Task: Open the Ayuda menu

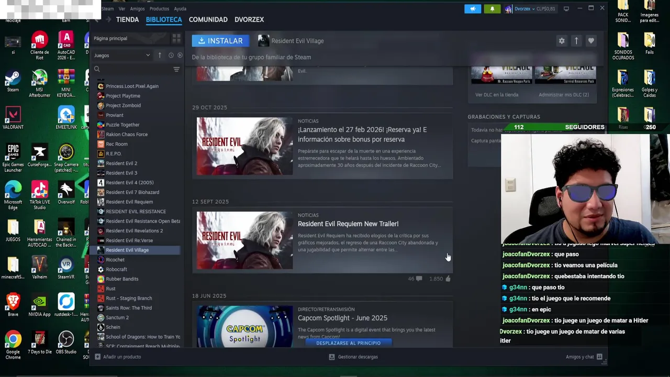Action: (x=180, y=8)
